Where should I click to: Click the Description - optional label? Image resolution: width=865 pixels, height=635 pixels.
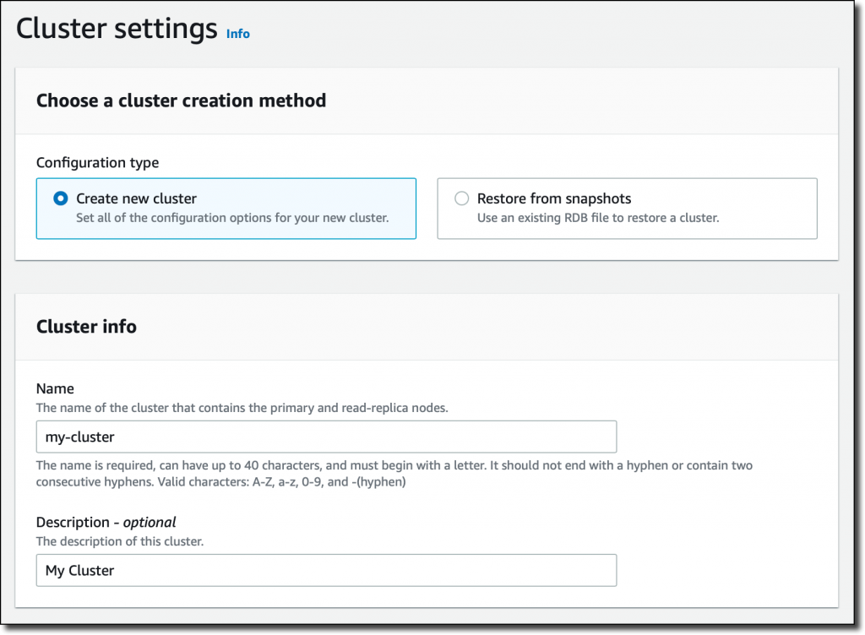click(106, 522)
